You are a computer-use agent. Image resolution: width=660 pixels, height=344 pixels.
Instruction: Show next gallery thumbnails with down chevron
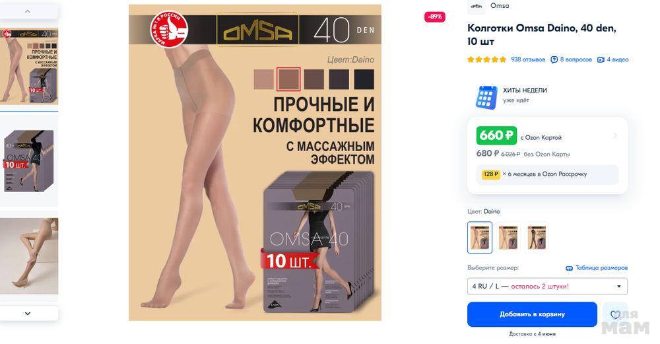click(x=28, y=314)
